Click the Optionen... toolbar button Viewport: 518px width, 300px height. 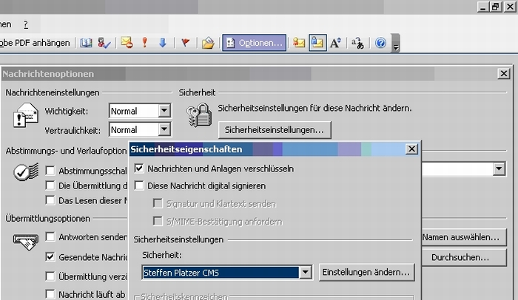[x=254, y=43]
